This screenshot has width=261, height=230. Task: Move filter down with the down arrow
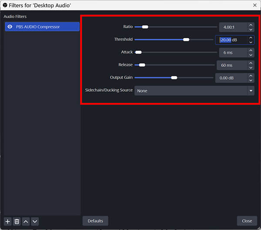35,221
